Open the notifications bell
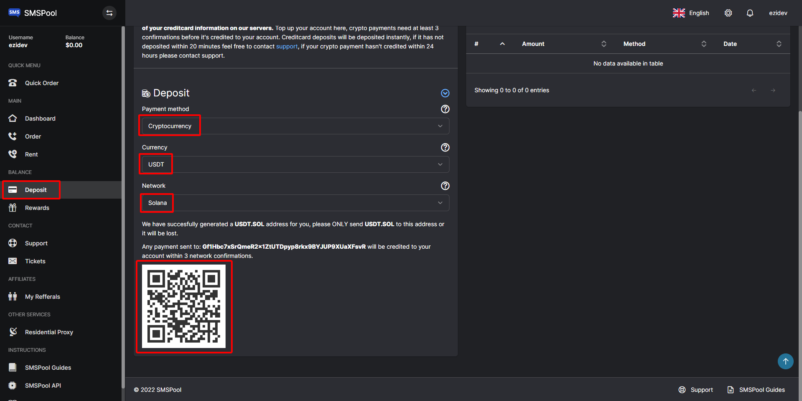802x401 pixels. (x=750, y=13)
